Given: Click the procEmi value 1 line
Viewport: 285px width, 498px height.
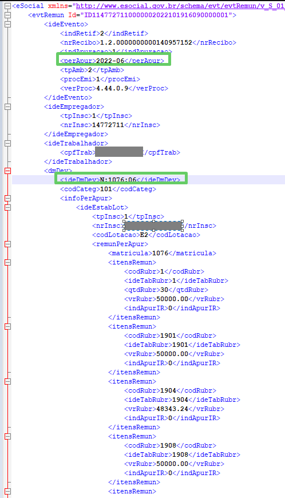Looking at the screenshot, I should [x=100, y=79].
